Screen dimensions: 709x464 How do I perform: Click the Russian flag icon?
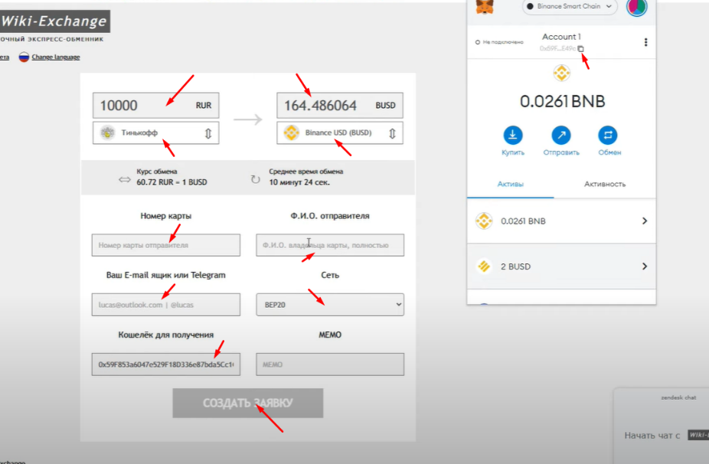pyautogui.click(x=24, y=57)
